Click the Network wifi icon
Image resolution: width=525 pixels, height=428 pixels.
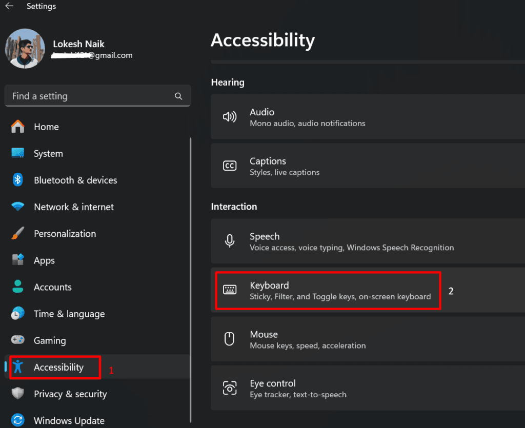click(x=18, y=207)
